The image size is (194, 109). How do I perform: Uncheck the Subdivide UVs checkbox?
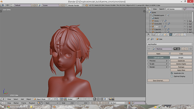(172, 73)
